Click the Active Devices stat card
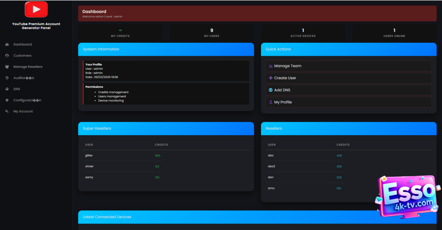442x230 pixels. (303, 33)
